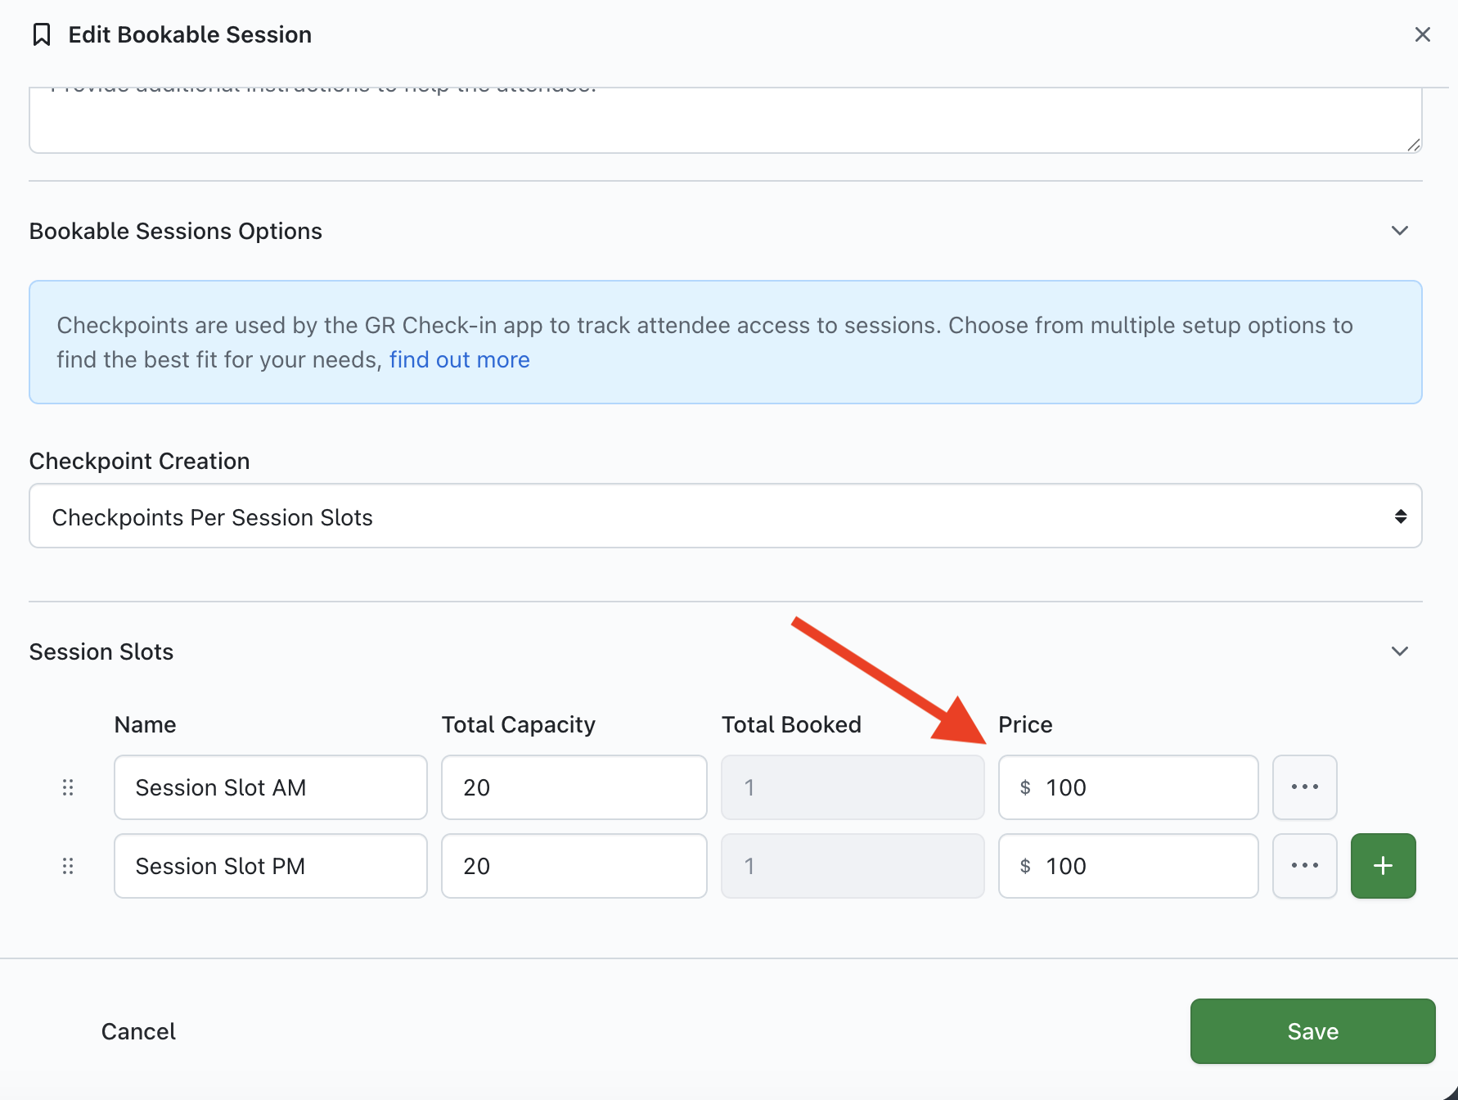Image resolution: width=1458 pixels, height=1100 pixels.
Task: Edit Total Capacity for Session Slot AM
Action: click(574, 787)
